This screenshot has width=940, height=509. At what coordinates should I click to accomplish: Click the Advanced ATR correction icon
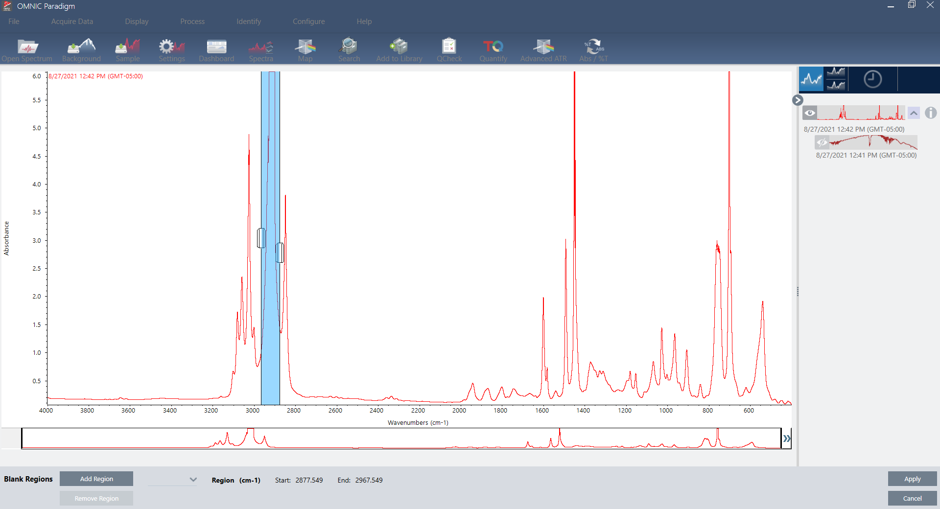543,47
